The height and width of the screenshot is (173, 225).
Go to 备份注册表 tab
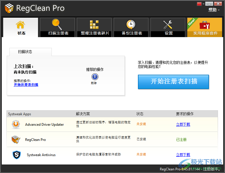point(131,27)
